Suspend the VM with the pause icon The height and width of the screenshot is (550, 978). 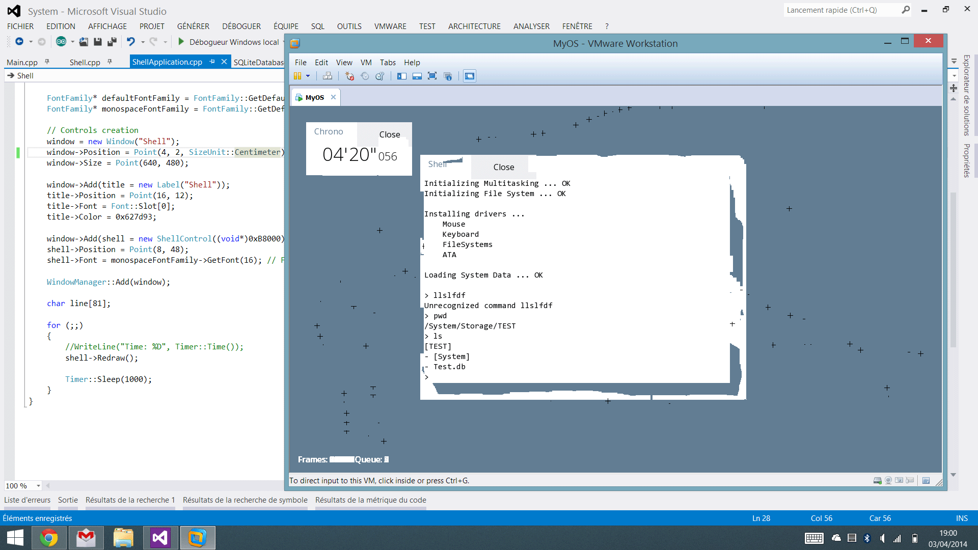pyautogui.click(x=297, y=76)
